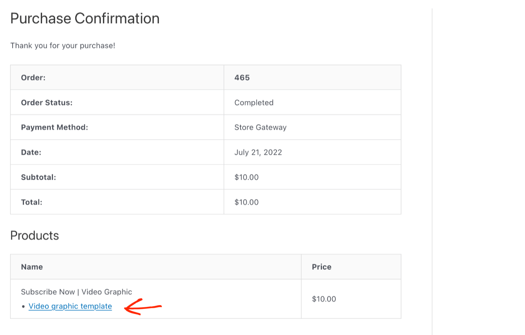The height and width of the screenshot is (335, 525).
Task: Click the Order Status Completed value
Action: pyautogui.click(x=253, y=102)
